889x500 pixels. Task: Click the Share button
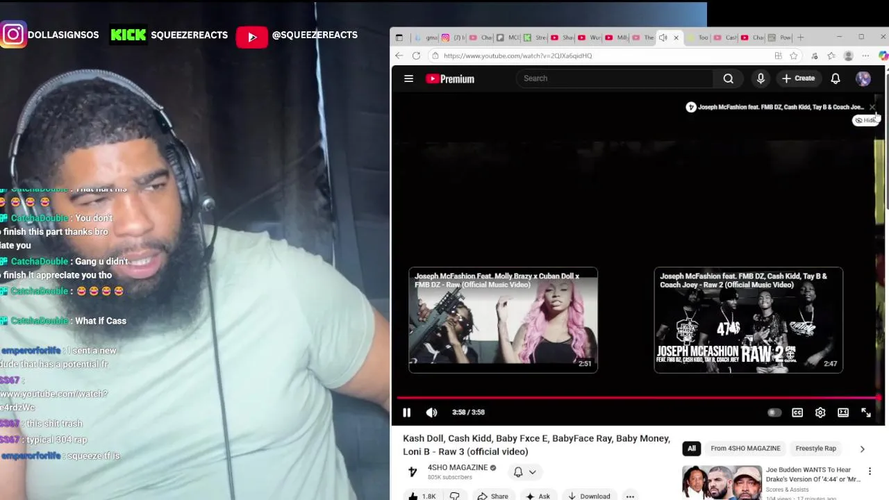(492, 496)
